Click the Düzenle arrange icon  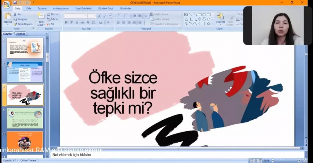[x=220, y=17]
